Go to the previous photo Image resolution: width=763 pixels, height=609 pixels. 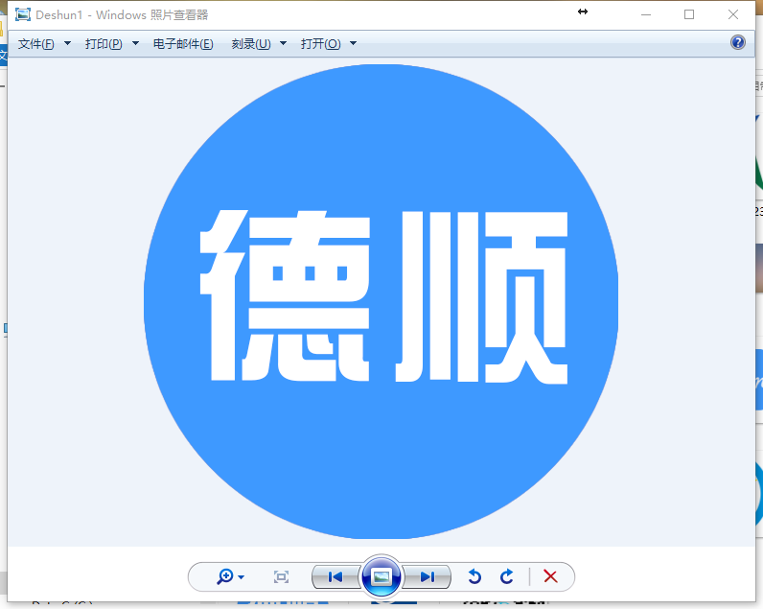click(x=335, y=576)
